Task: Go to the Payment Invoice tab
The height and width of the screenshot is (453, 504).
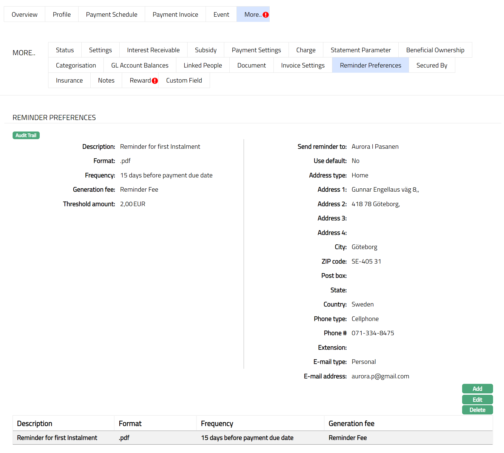Action: [x=175, y=14]
